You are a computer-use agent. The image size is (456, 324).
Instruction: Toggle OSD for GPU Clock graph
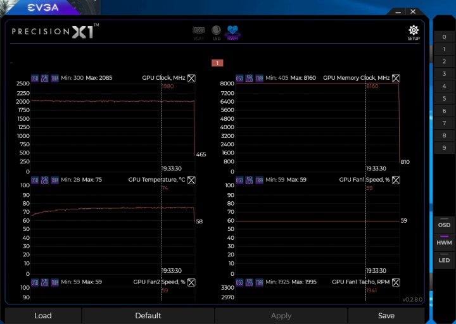[x=35, y=78]
